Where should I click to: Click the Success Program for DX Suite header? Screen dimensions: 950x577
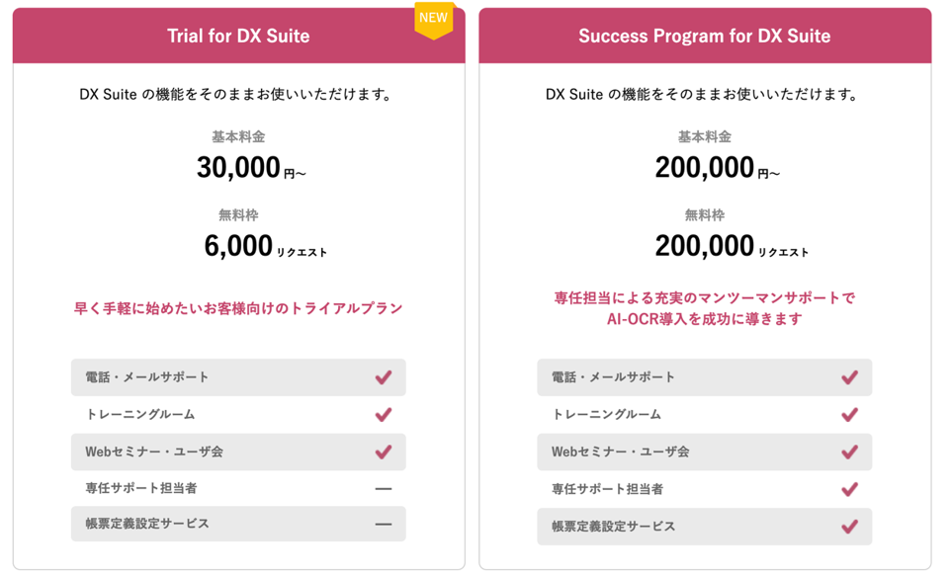point(704,37)
